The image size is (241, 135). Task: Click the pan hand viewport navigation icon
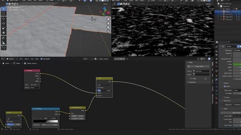(x=108, y=23)
